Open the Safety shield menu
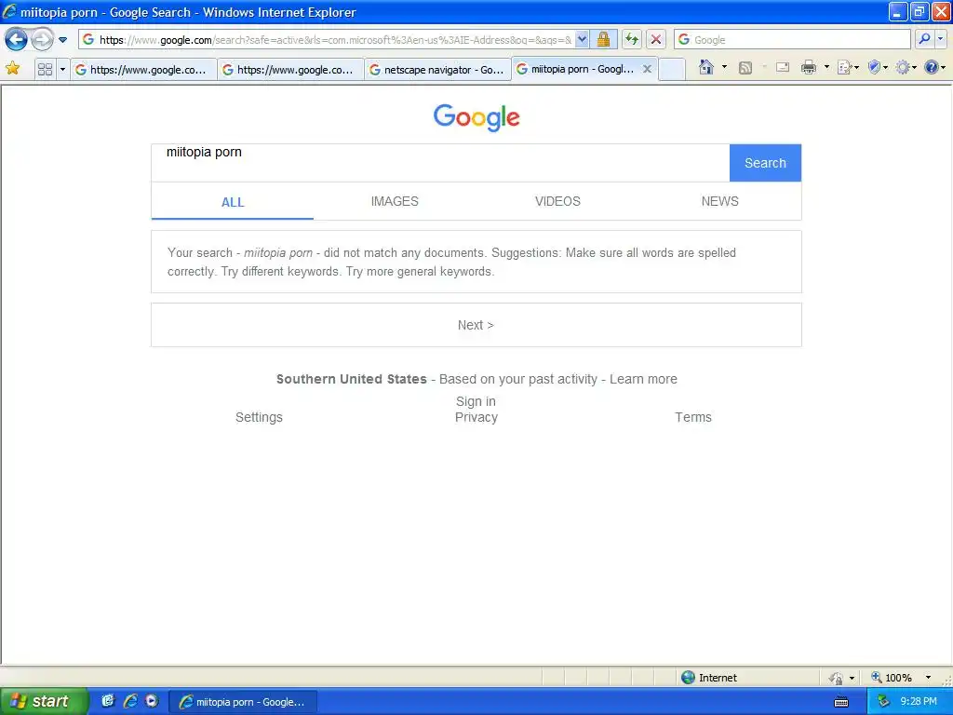 pos(878,67)
